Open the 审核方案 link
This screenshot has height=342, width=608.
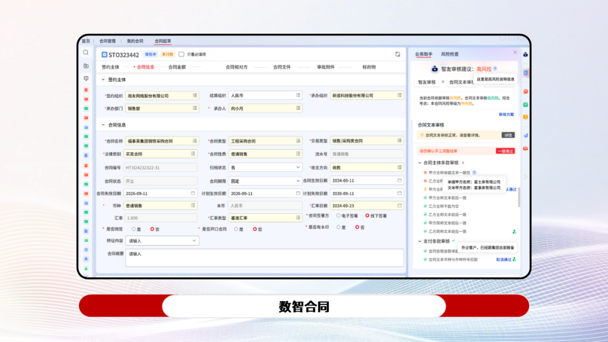tap(506, 115)
